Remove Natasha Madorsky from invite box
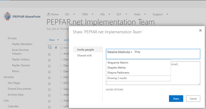This screenshot has height=109, width=206. 131,52
